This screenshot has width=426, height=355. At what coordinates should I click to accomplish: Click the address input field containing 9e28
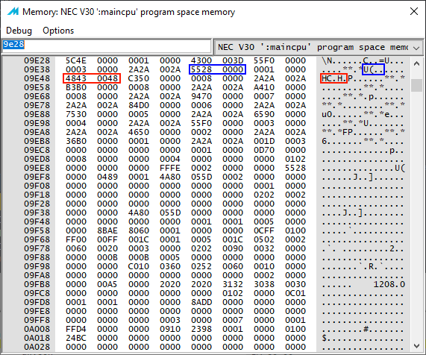(x=107, y=45)
